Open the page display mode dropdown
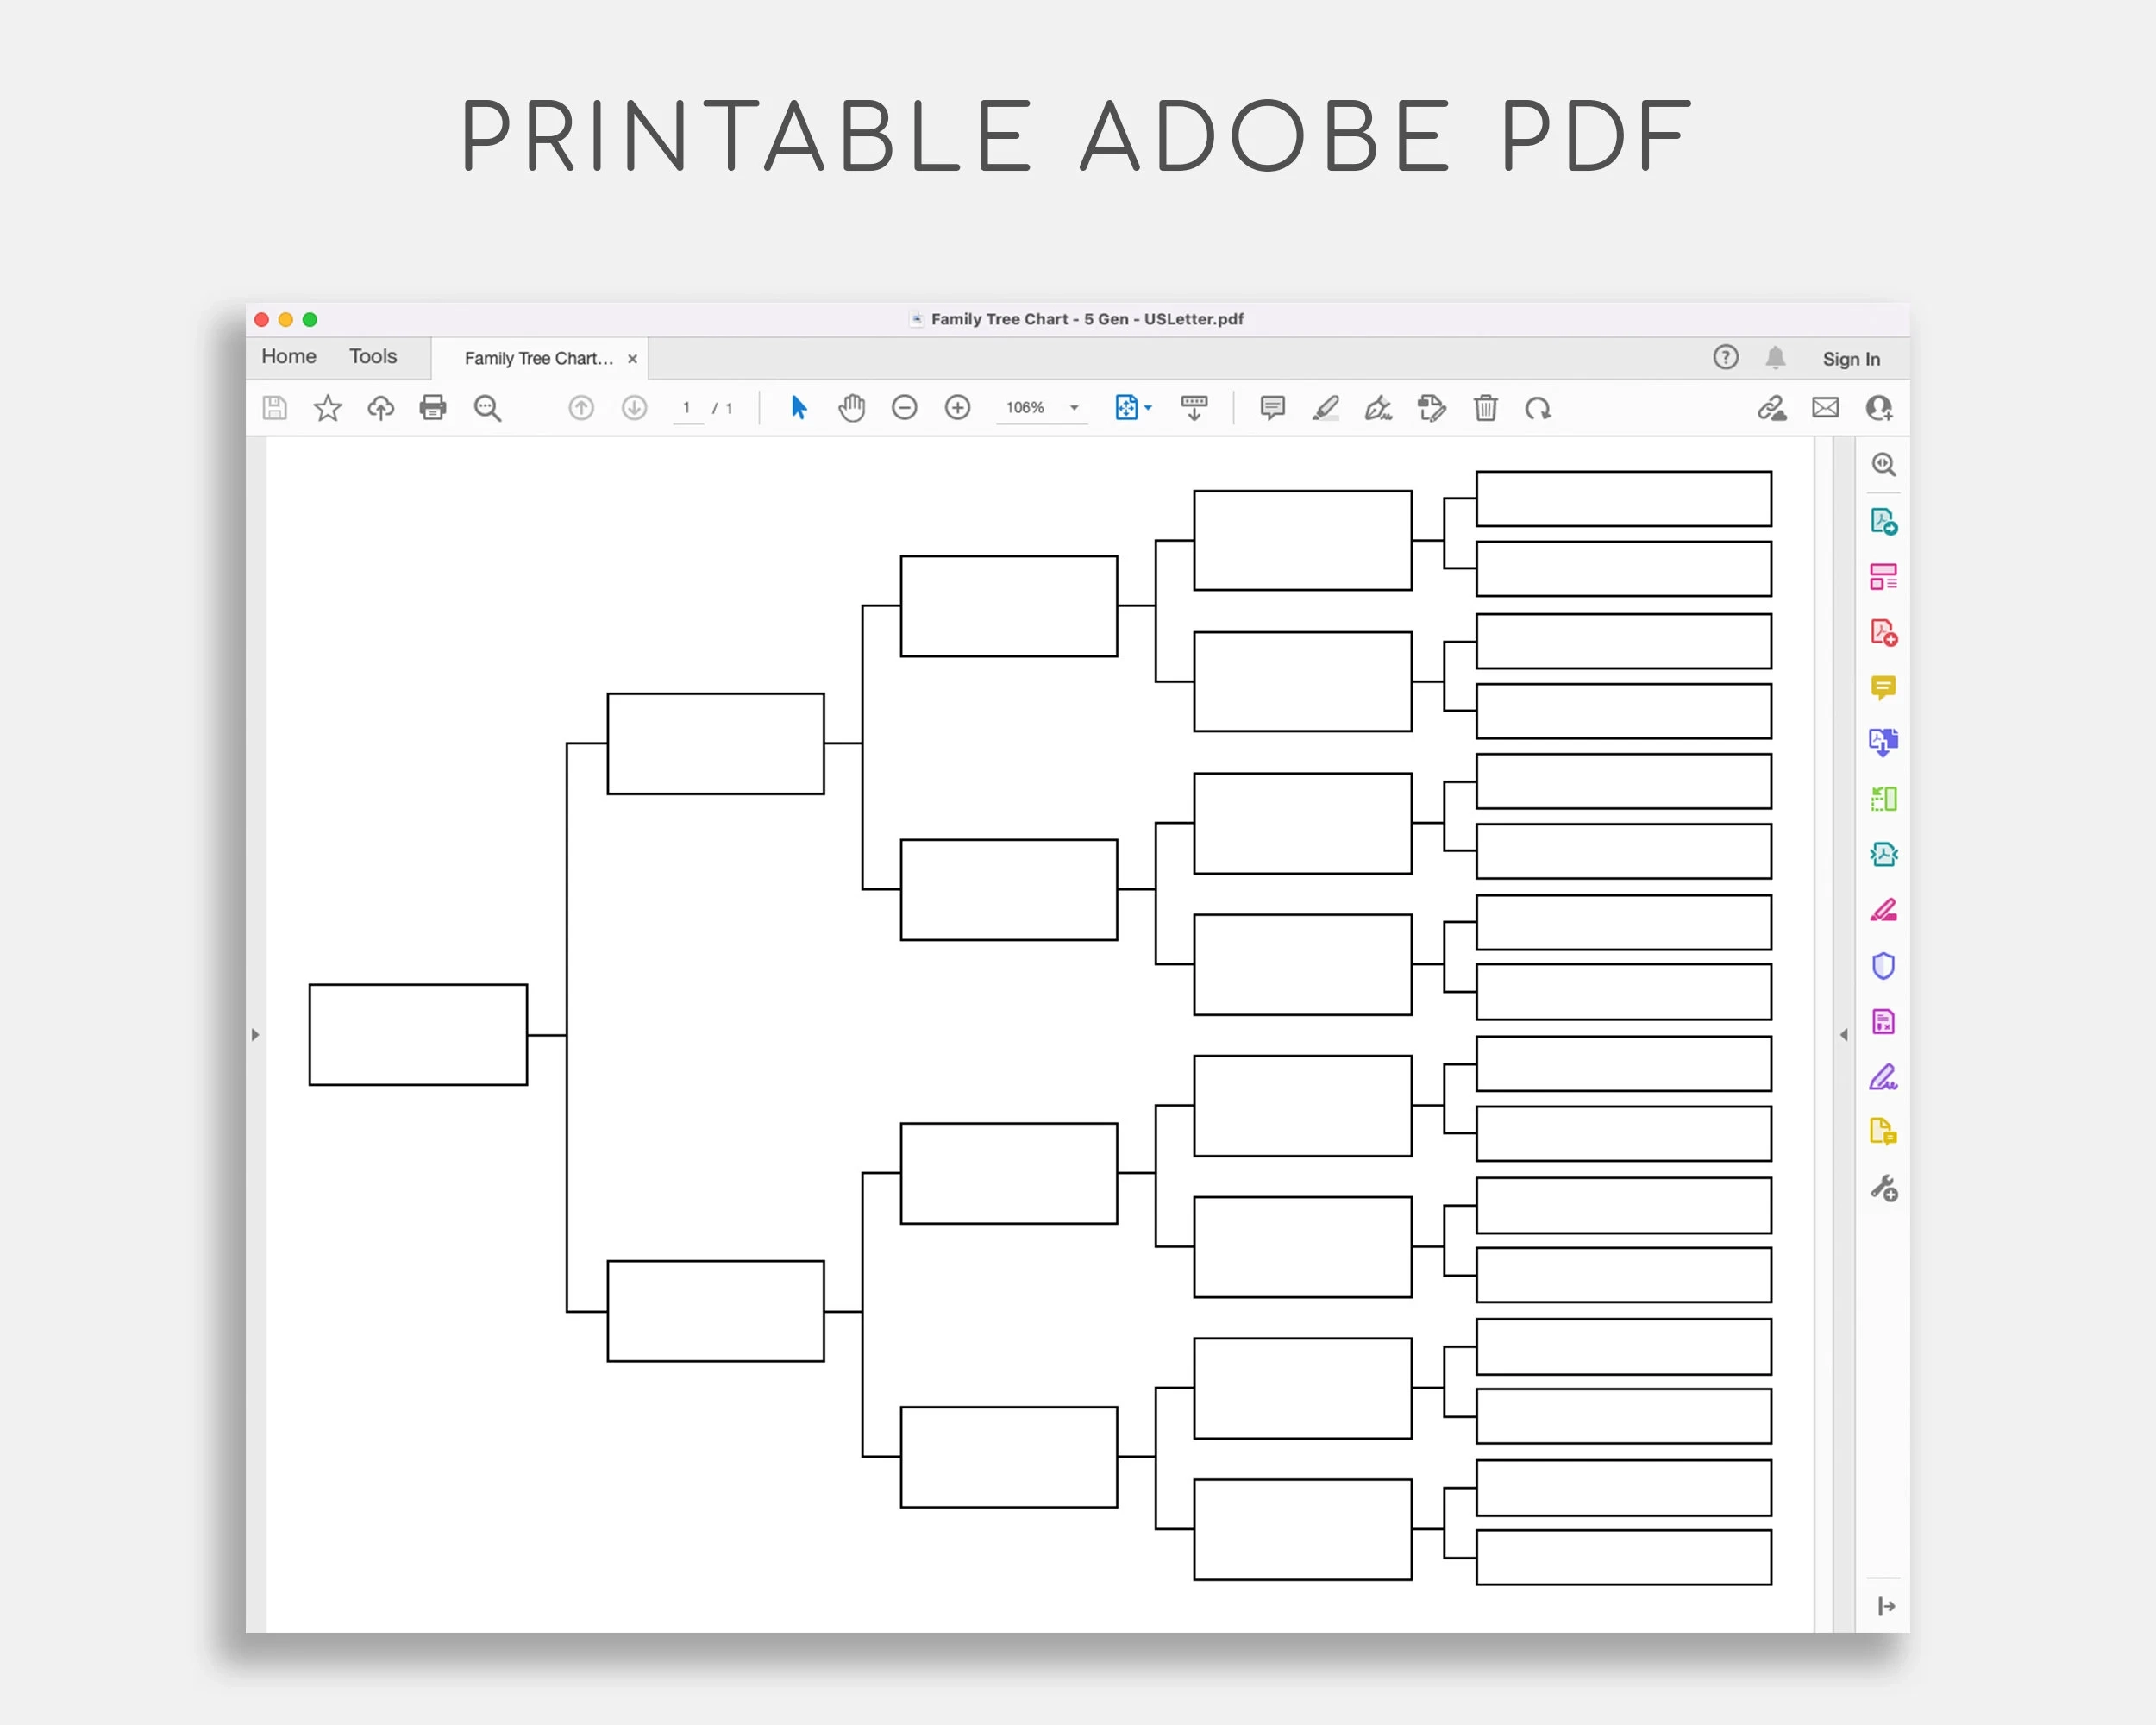The image size is (2156, 1725). pyautogui.click(x=1146, y=408)
